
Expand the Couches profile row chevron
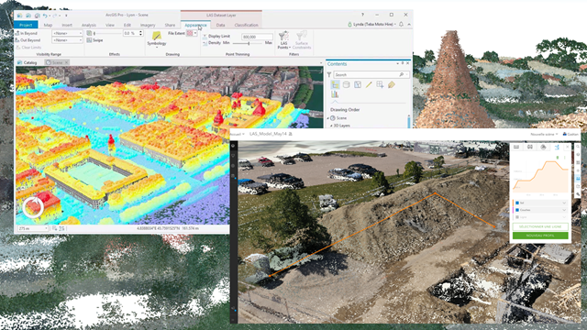click(x=564, y=210)
